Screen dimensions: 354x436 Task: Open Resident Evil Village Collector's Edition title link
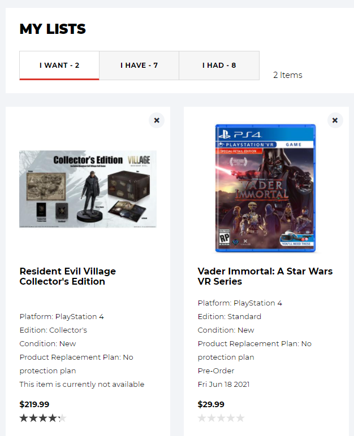(68, 276)
